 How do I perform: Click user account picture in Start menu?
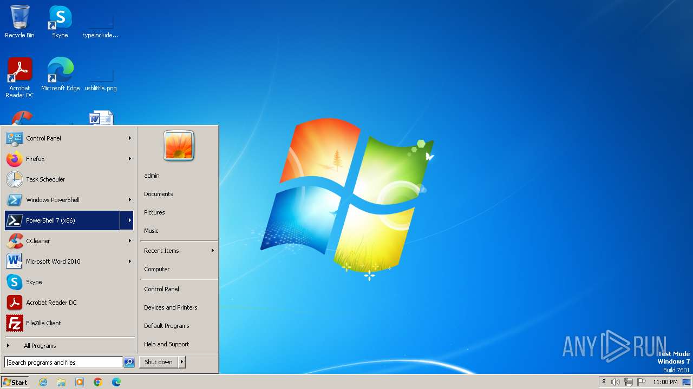click(179, 146)
